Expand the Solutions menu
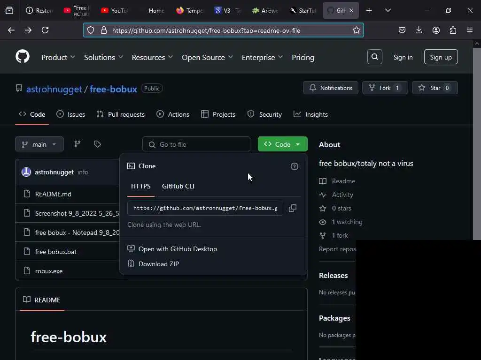The image size is (481, 360). [x=104, y=57]
